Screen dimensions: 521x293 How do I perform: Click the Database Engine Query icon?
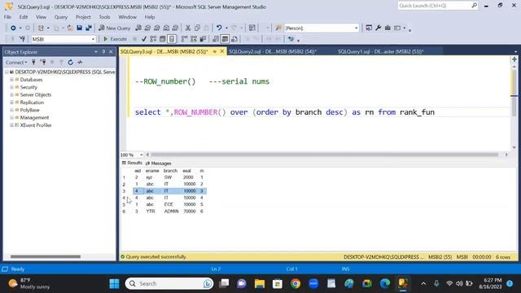(138, 28)
